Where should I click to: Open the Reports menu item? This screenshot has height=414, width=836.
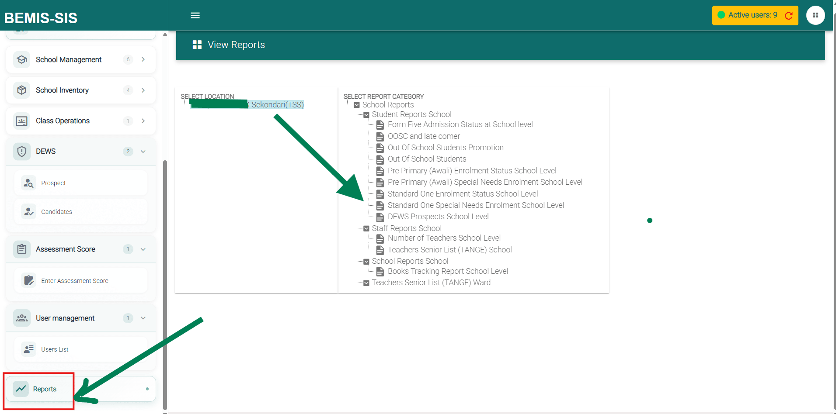click(45, 389)
